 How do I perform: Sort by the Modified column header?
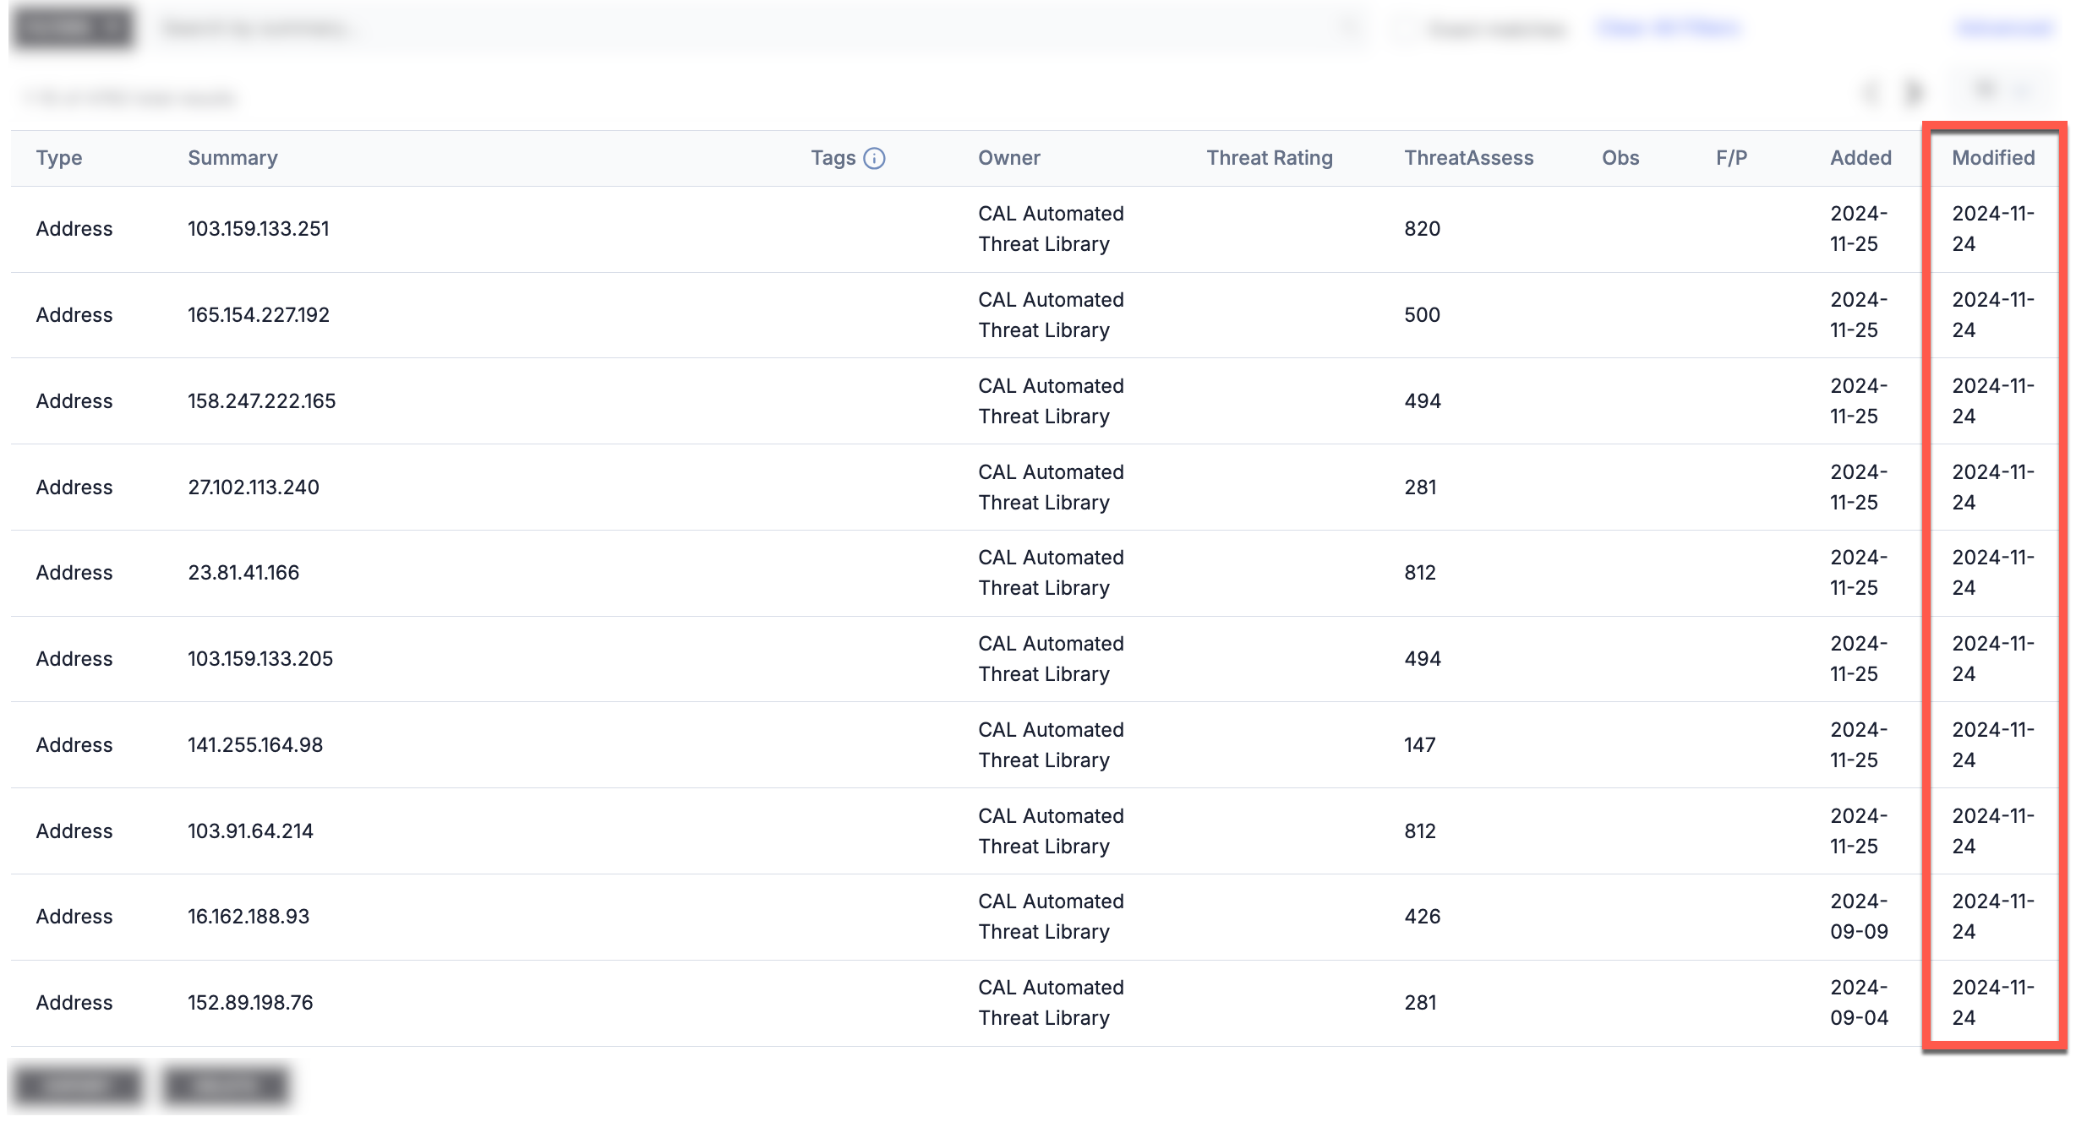tap(1993, 158)
